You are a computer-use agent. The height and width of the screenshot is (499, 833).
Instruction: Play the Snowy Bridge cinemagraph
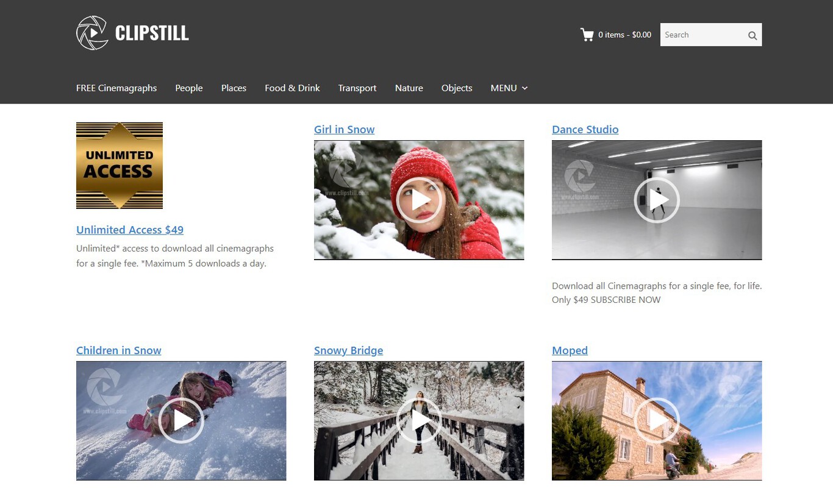pos(419,420)
